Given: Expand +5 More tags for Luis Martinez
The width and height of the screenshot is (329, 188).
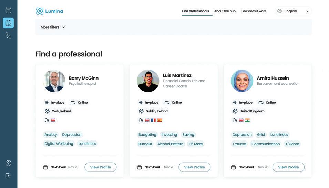Looking at the screenshot, I should [x=196, y=144].
